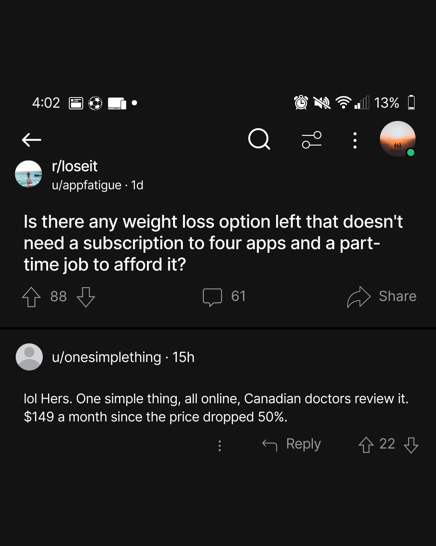Open the search magnifier icon
Image resolution: width=436 pixels, height=546 pixels.
coord(259,140)
